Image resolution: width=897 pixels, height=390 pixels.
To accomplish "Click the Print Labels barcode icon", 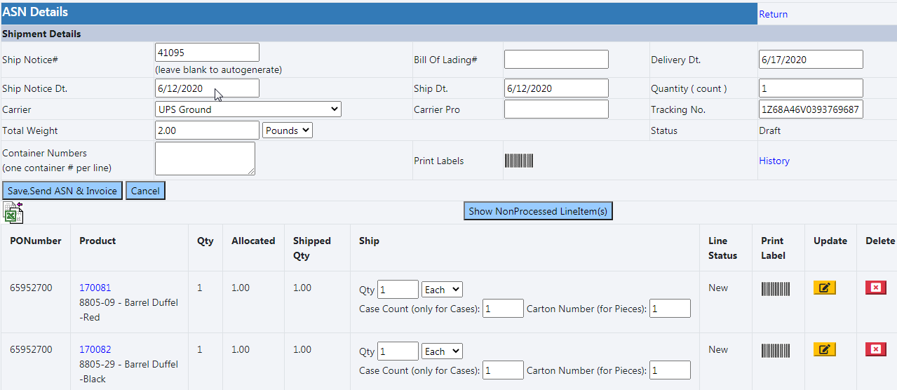I will tap(518, 161).
